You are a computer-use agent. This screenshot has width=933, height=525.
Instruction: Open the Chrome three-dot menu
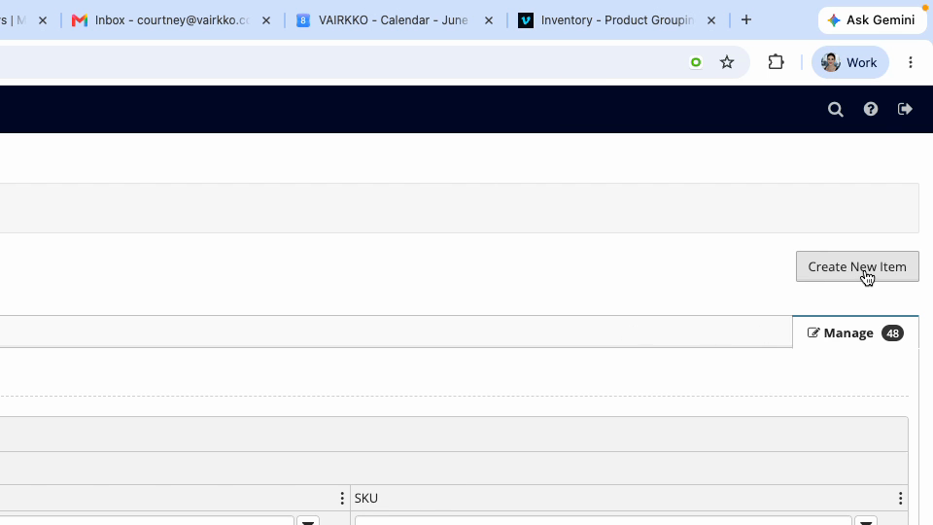tap(911, 62)
